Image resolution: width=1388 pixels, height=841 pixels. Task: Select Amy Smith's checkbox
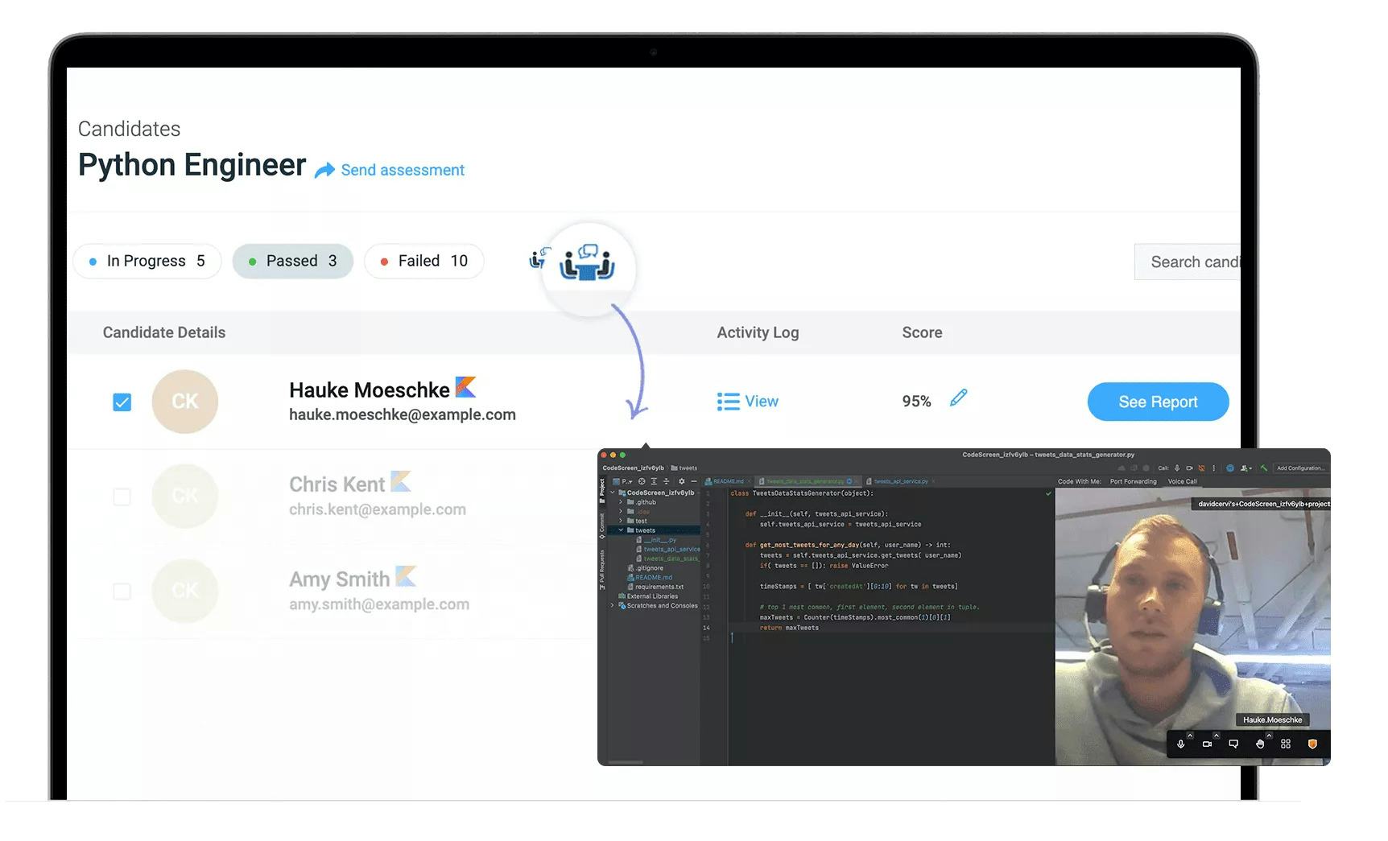point(122,591)
